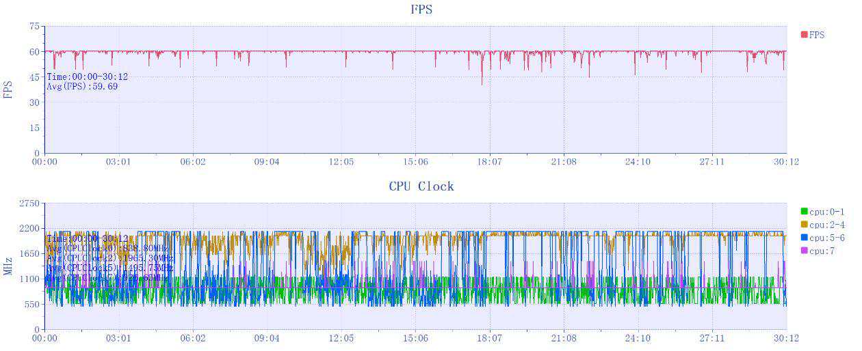
Task: Click the 09:04 tick on the CPU Clock axis
Action: [267, 338]
